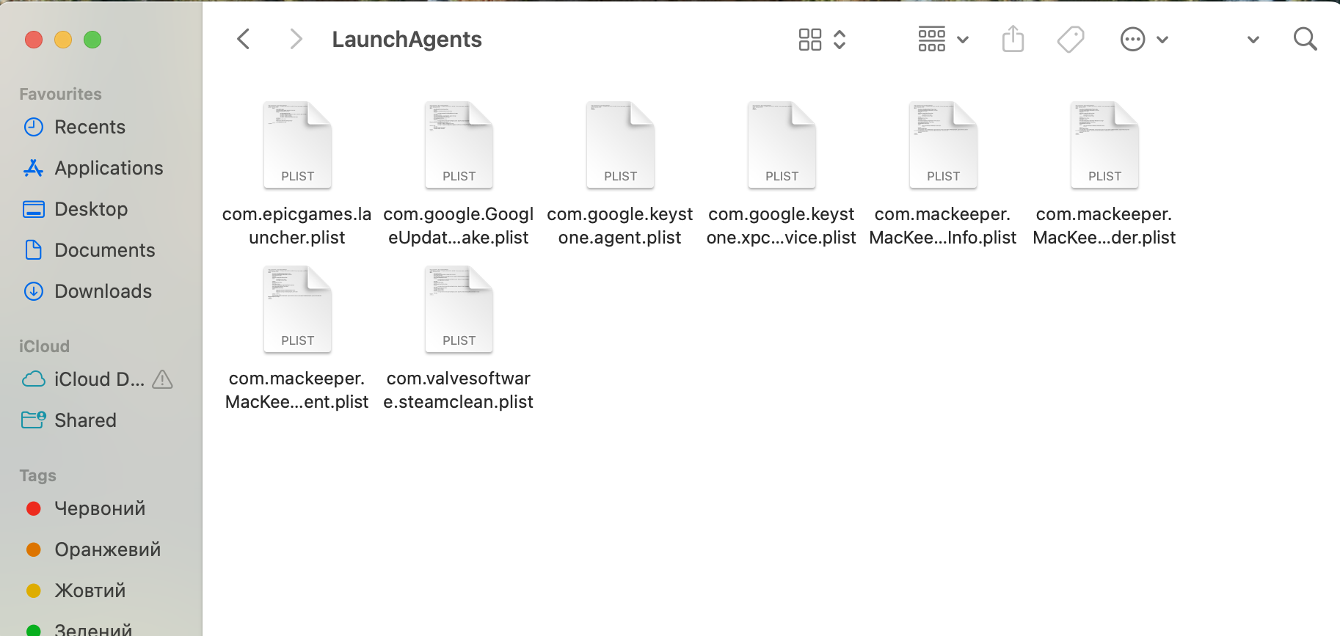
Task: Click the com.mackeeper.MacKee...der.plist file name
Action: pos(1104,226)
